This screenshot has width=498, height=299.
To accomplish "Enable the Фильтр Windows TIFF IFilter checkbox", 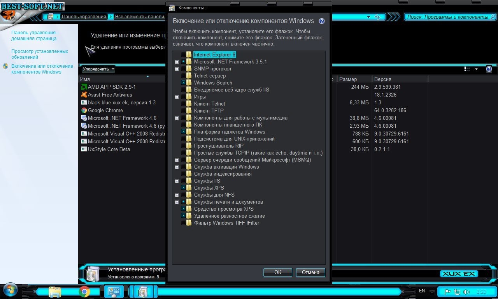I will [x=183, y=223].
